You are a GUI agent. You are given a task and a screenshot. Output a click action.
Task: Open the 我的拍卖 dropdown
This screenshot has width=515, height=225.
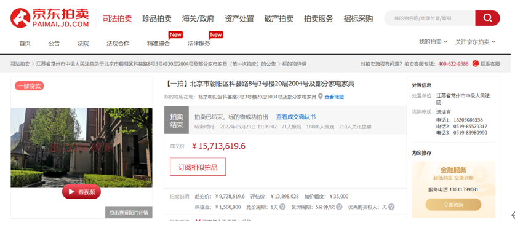coord(433,42)
